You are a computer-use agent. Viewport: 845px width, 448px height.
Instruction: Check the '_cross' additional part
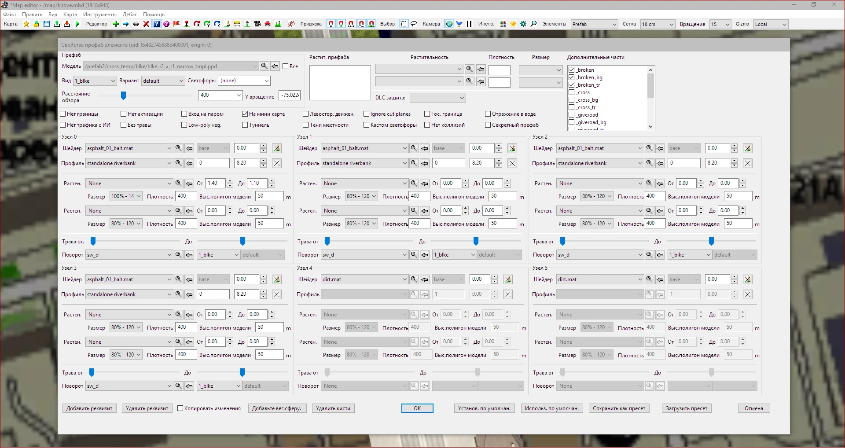pyautogui.click(x=571, y=92)
